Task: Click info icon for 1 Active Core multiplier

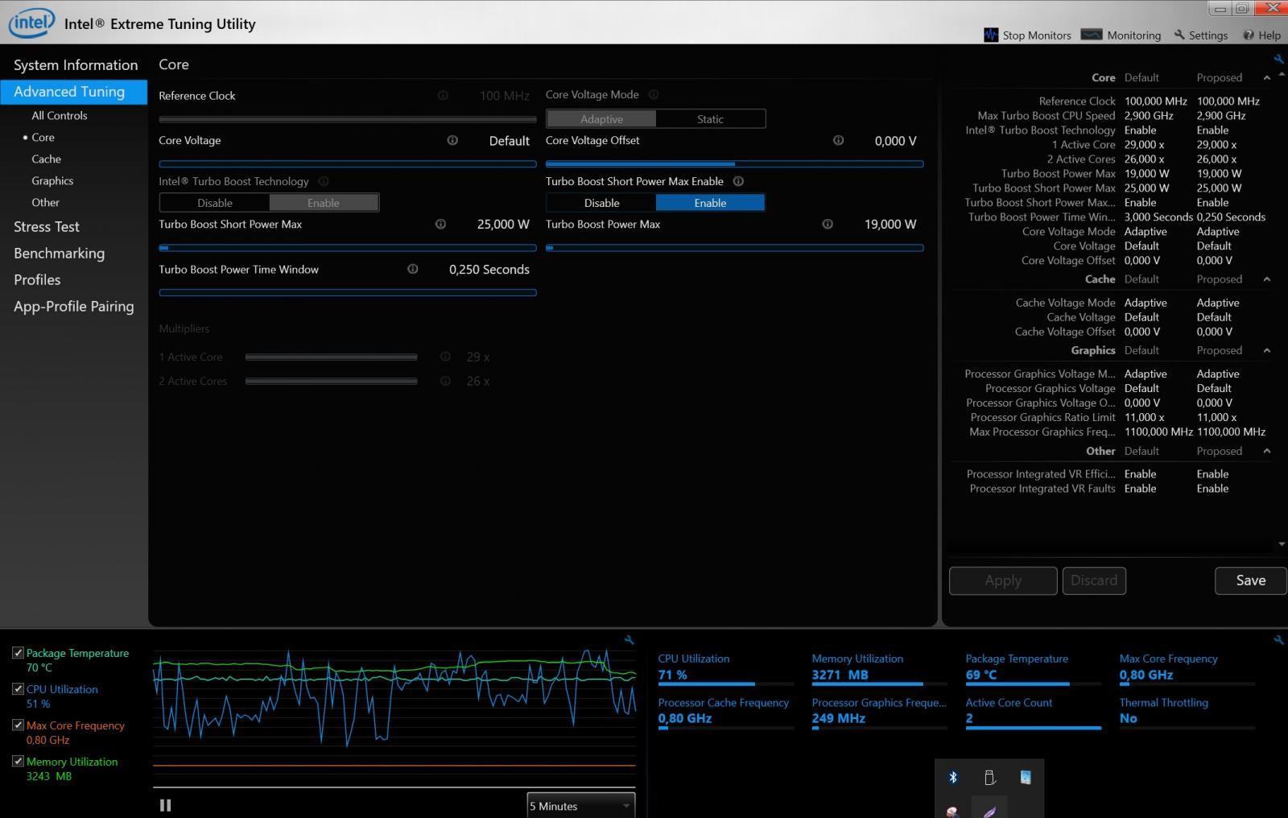Action: coord(445,357)
